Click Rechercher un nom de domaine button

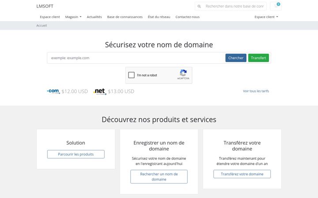[x=159, y=176]
